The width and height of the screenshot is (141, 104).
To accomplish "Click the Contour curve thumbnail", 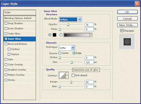I will [62, 75].
